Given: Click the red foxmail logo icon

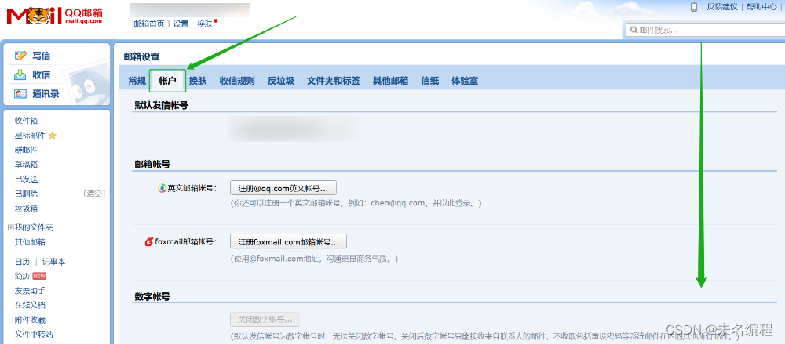Looking at the screenshot, I should click(x=148, y=241).
